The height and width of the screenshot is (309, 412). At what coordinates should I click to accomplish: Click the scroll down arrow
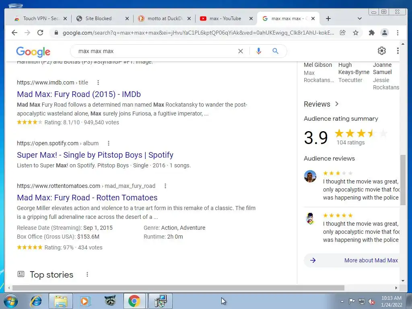coord(403,280)
